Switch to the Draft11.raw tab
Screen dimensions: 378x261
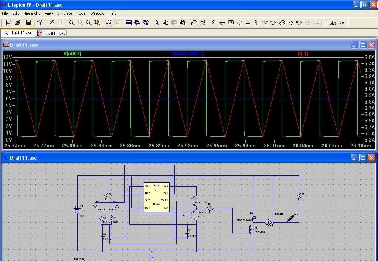(51, 33)
